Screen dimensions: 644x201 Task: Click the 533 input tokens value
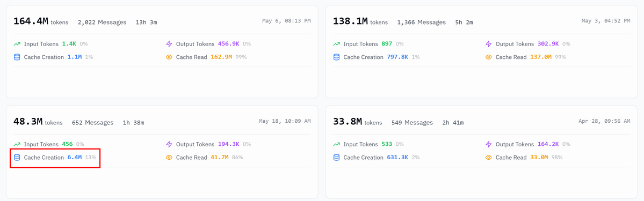(x=387, y=144)
